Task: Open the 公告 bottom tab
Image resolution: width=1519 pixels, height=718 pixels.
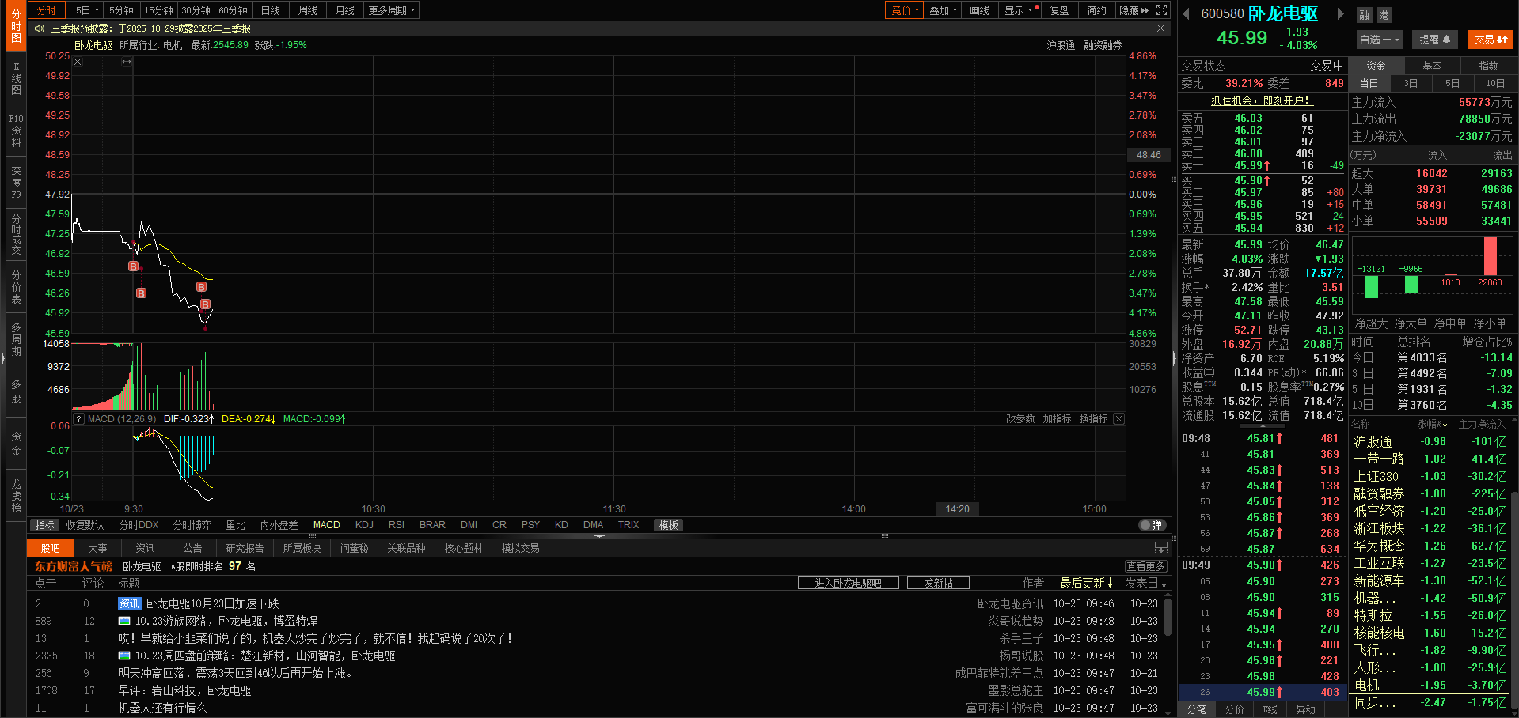Action: [193, 548]
